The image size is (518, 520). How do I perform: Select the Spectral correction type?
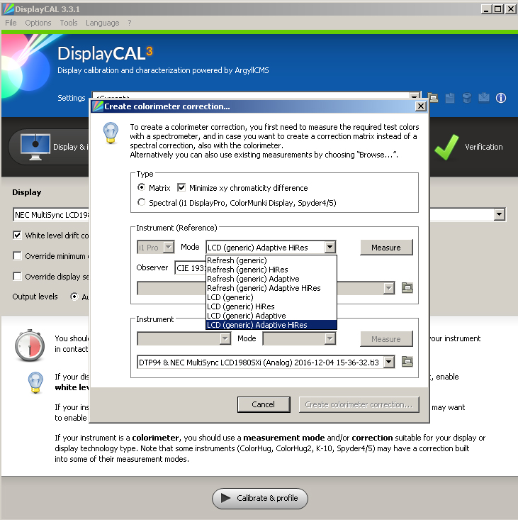[142, 202]
